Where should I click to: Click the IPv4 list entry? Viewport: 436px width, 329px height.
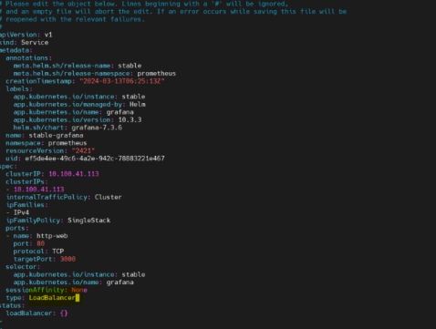21,212
